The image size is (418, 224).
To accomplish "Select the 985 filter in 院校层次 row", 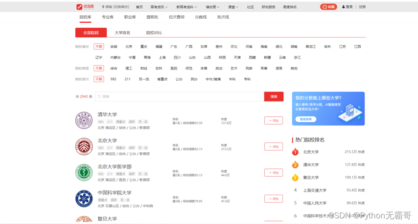I will click(x=113, y=79).
